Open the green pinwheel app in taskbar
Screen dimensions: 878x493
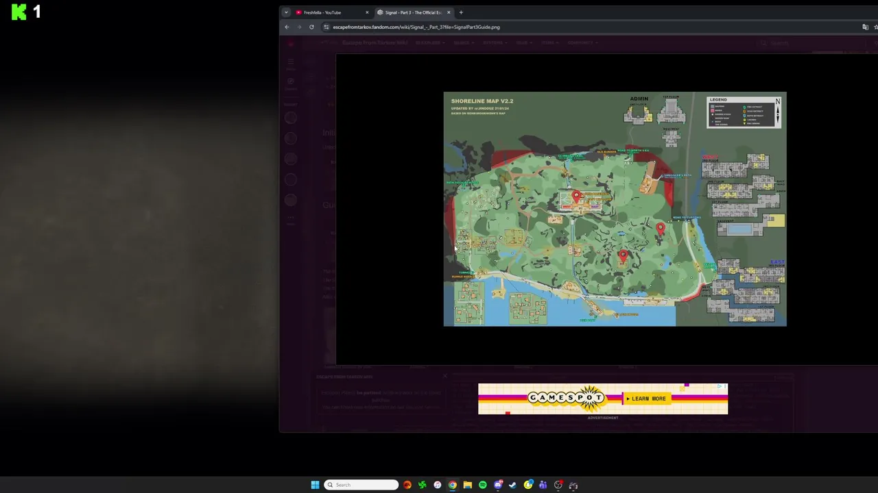coord(422,485)
